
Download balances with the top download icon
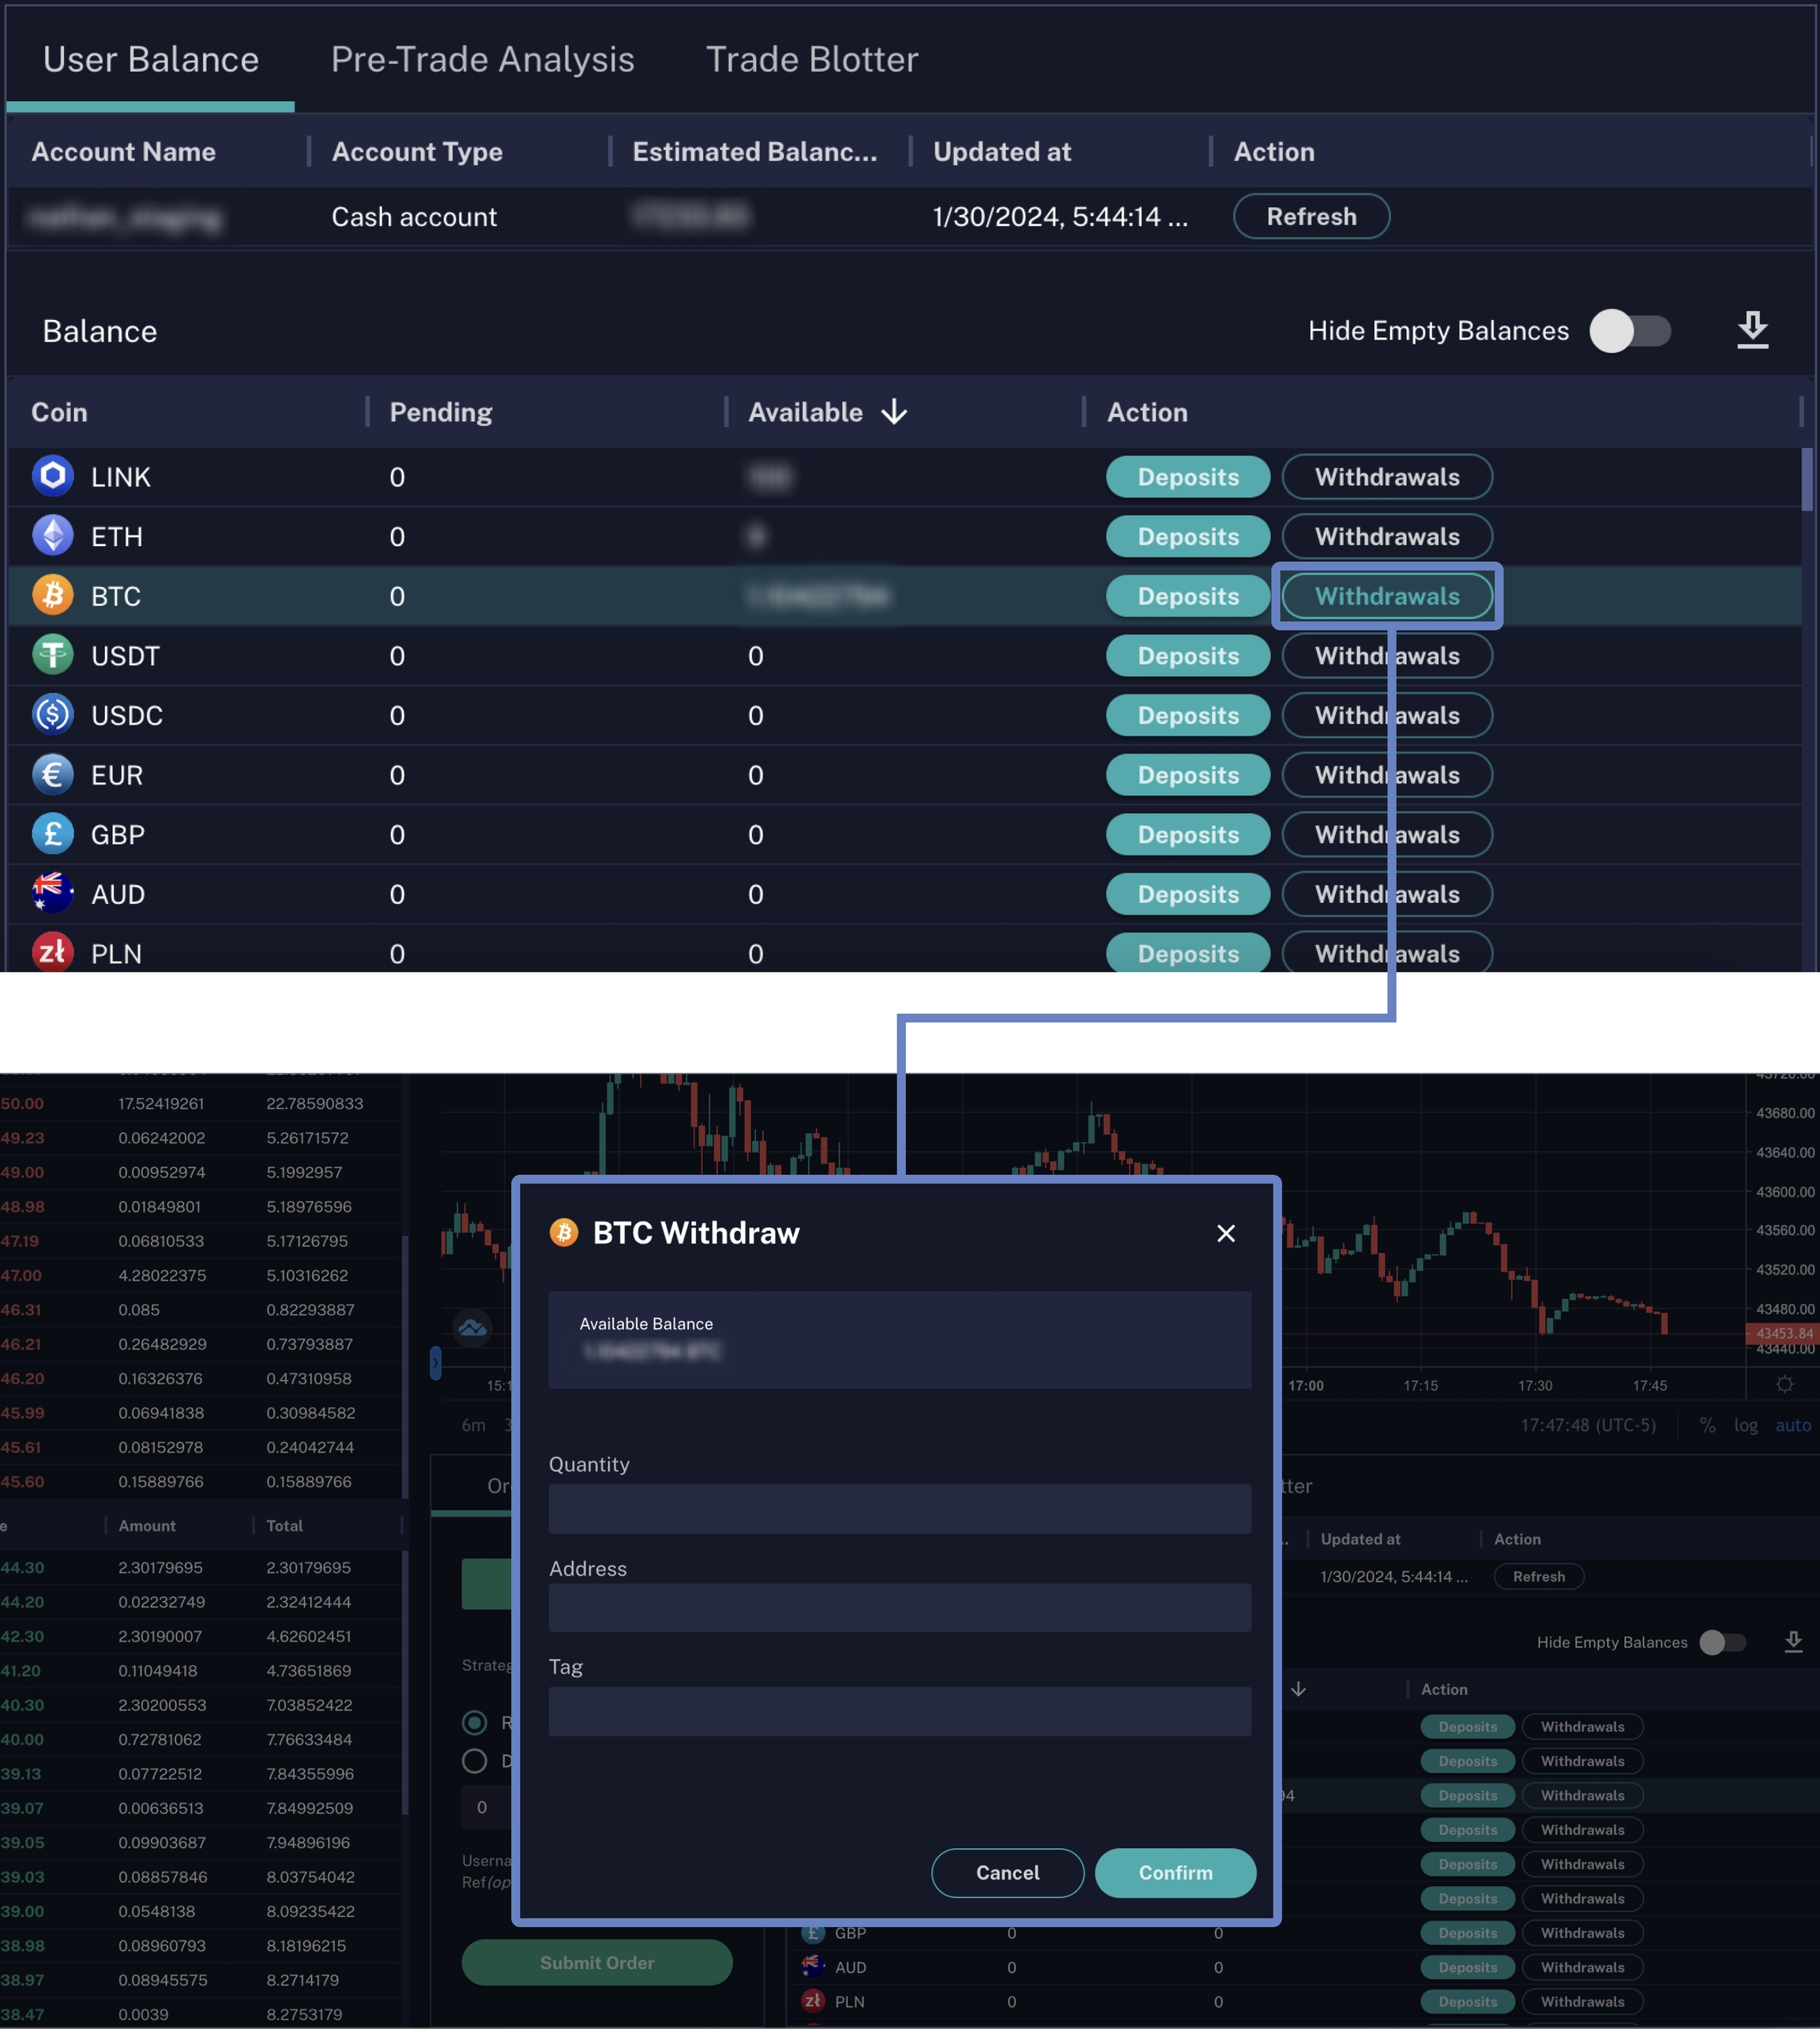pos(1752,330)
